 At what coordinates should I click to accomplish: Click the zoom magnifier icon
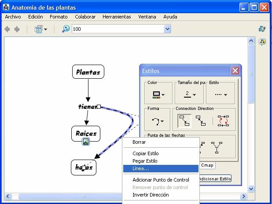[x=66, y=29]
